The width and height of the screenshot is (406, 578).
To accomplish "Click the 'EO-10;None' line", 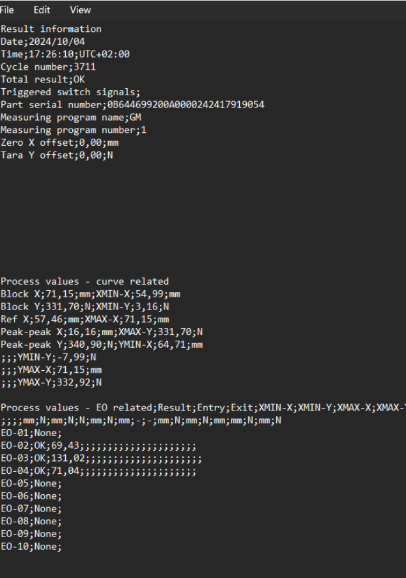I will (31, 547).
